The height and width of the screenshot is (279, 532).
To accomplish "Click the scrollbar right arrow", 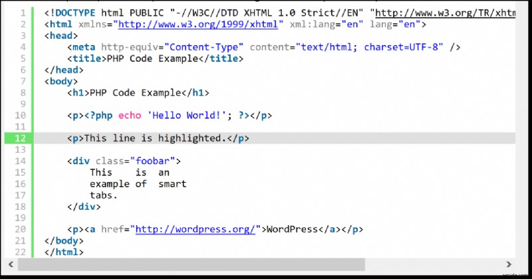I will pyautogui.click(x=509, y=264).
